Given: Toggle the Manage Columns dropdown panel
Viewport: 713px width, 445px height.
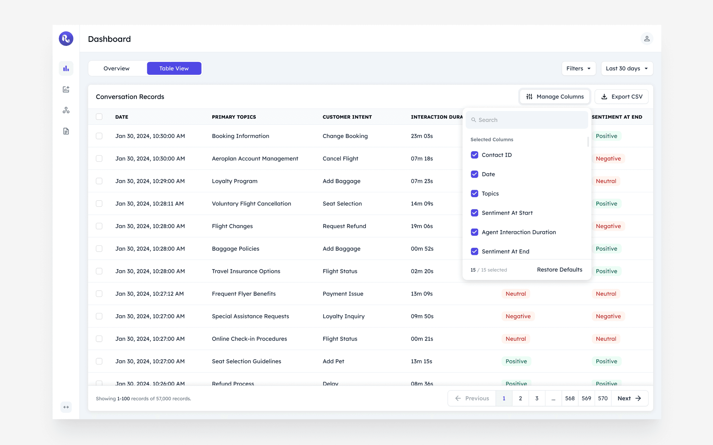Looking at the screenshot, I should (555, 97).
